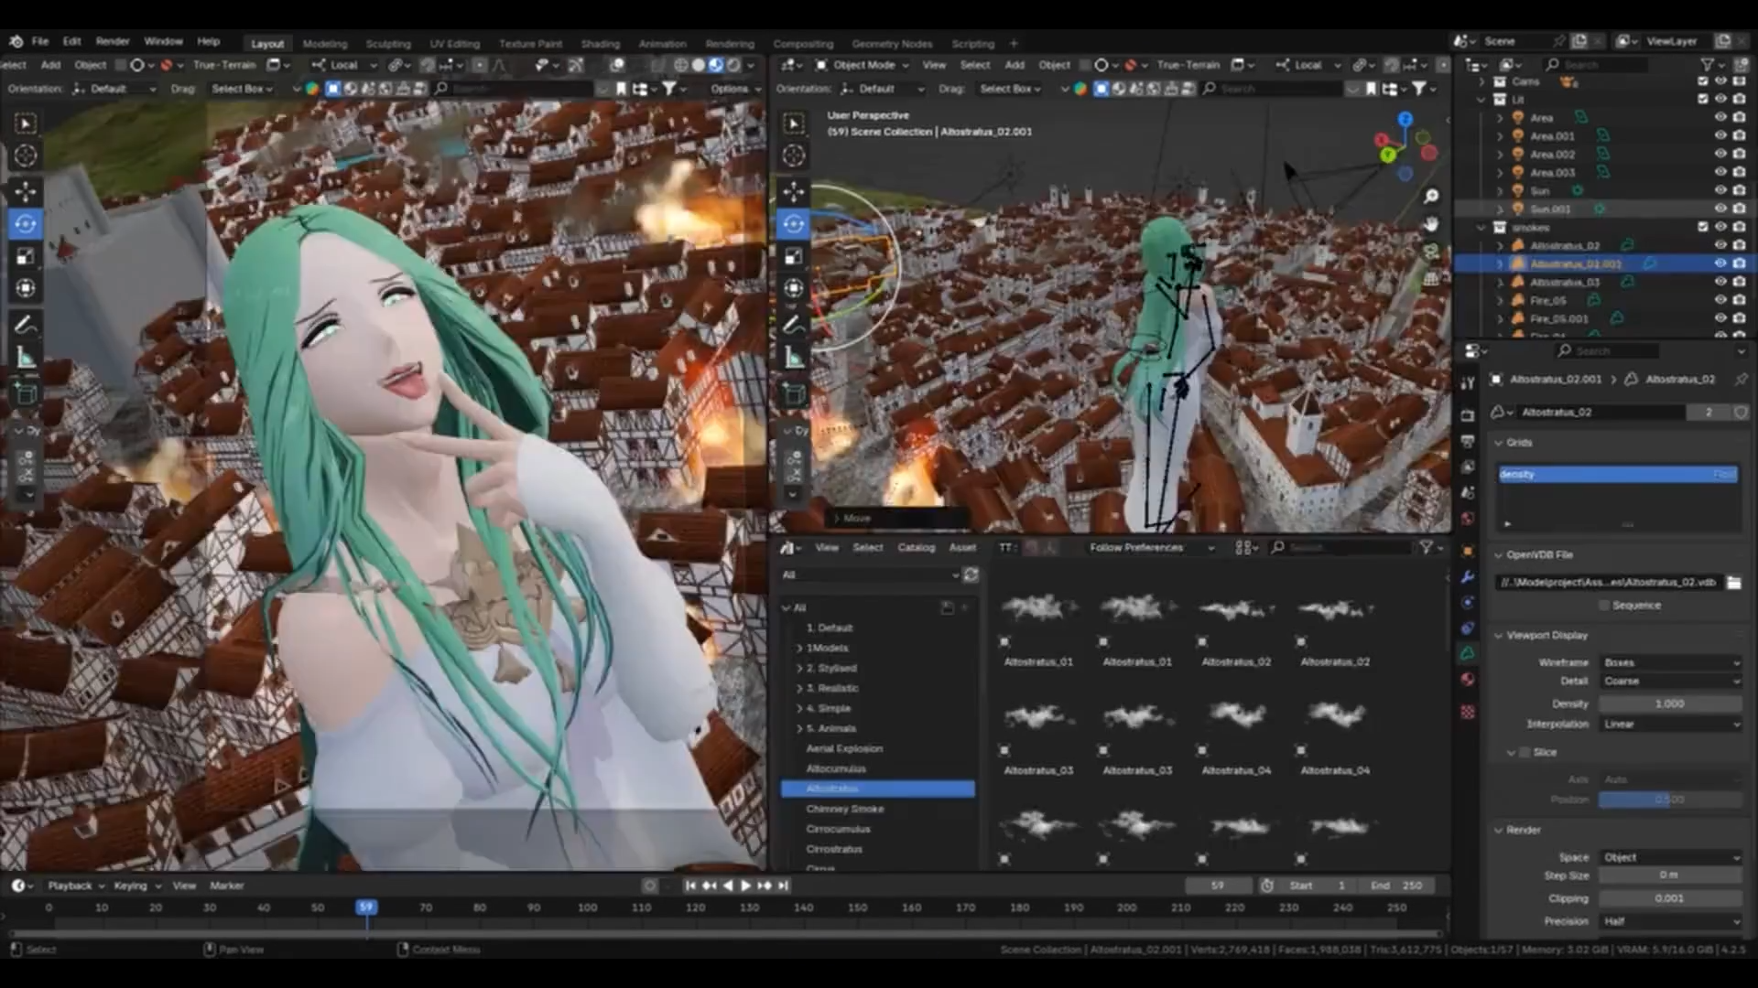Select the Chimney Smoke catalog
Image resolution: width=1758 pixels, height=988 pixels.
845,809
